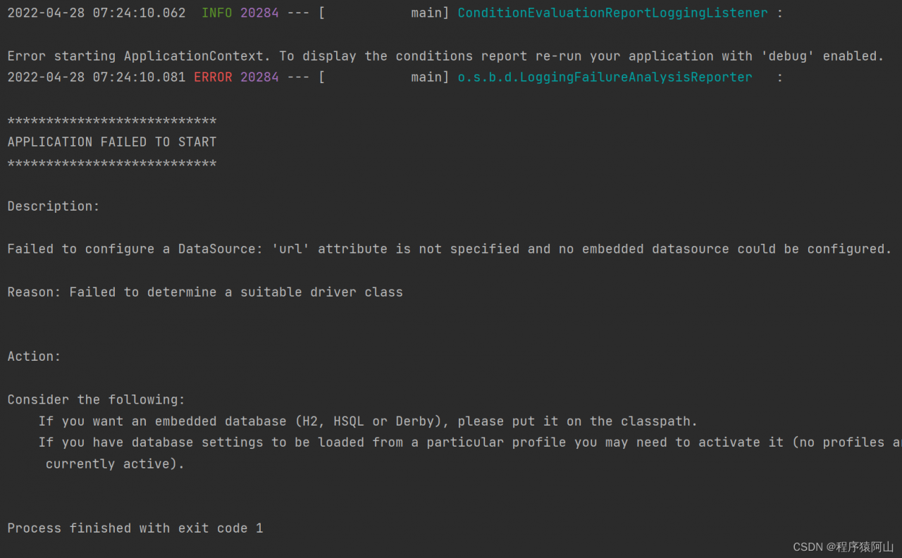This screenshot has width=902, height=558.
Task: Click the embedded database (H2, HSQL or Derby) line
Action: [x=368, y=421]
